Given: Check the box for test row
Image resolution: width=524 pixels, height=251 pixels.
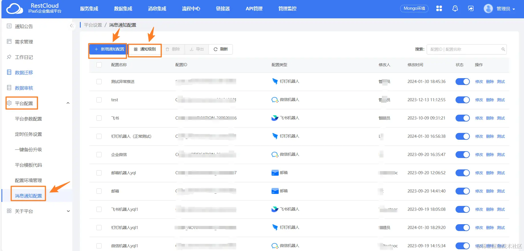Looking at the screenshot, I should (x=99, y=100).
